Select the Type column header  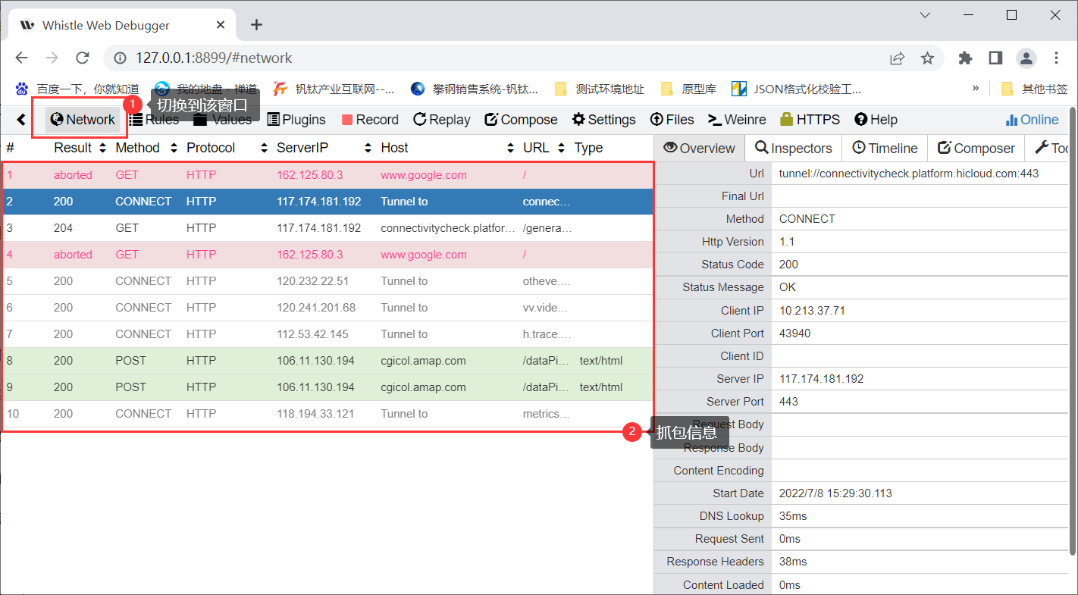click(588, 148)
